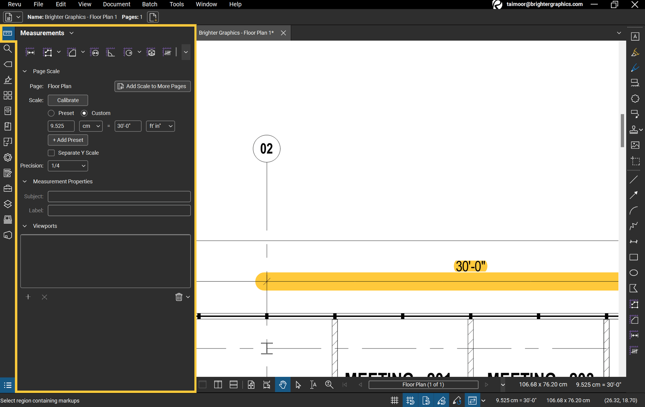Select the Area measurement tool
The width and height of the screenshot is (645, 407).
click(x=72, y=52)
